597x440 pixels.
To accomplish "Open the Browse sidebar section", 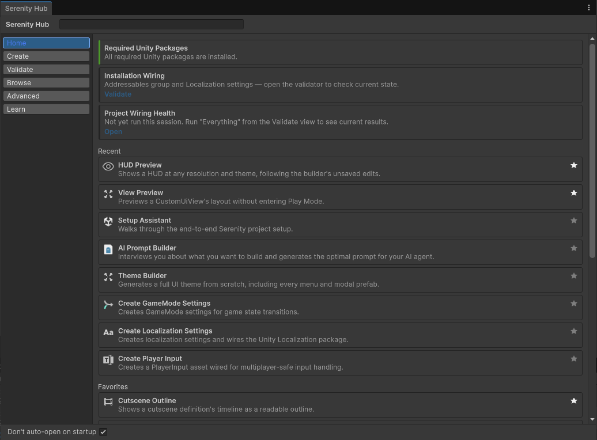I will 46,82.
